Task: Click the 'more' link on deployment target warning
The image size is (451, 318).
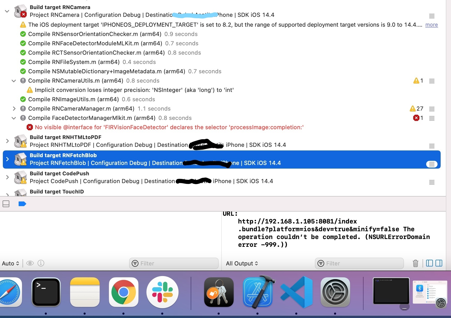Action: [x=431, y=25]
